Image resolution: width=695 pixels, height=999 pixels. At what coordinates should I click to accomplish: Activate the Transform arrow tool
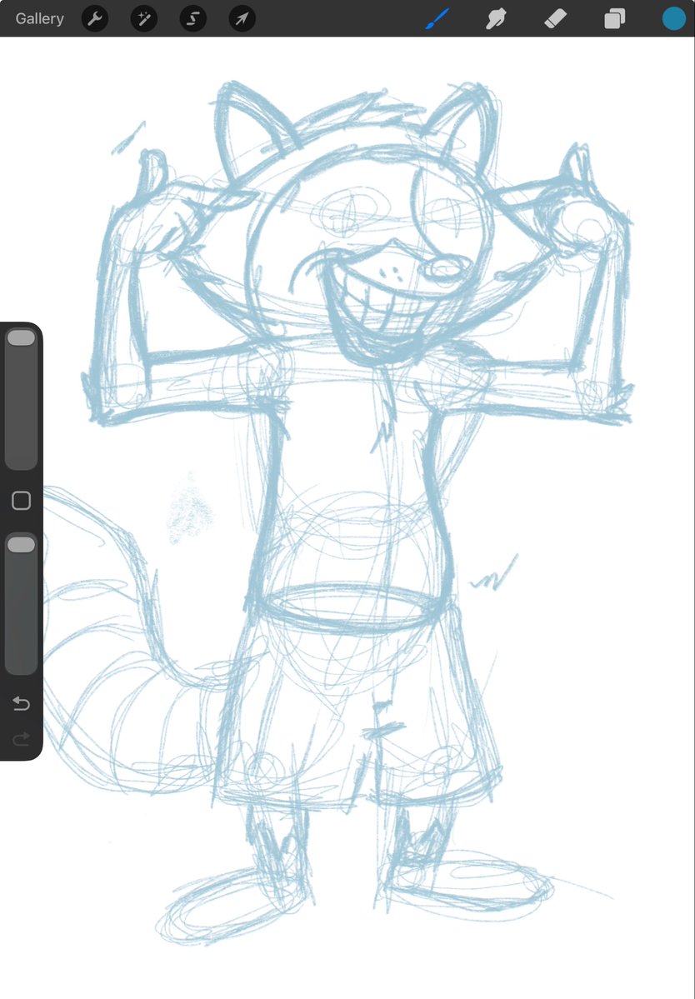[x=242, y=18]
